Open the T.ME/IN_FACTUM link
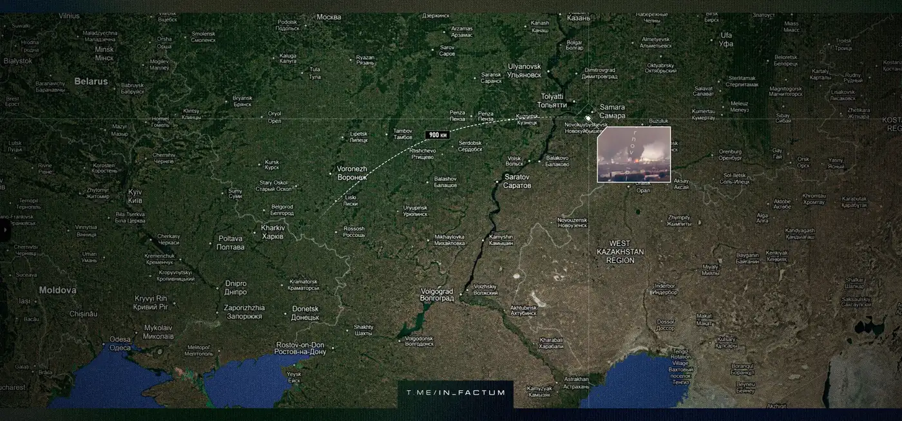902x421 pixels. point(455,392)
